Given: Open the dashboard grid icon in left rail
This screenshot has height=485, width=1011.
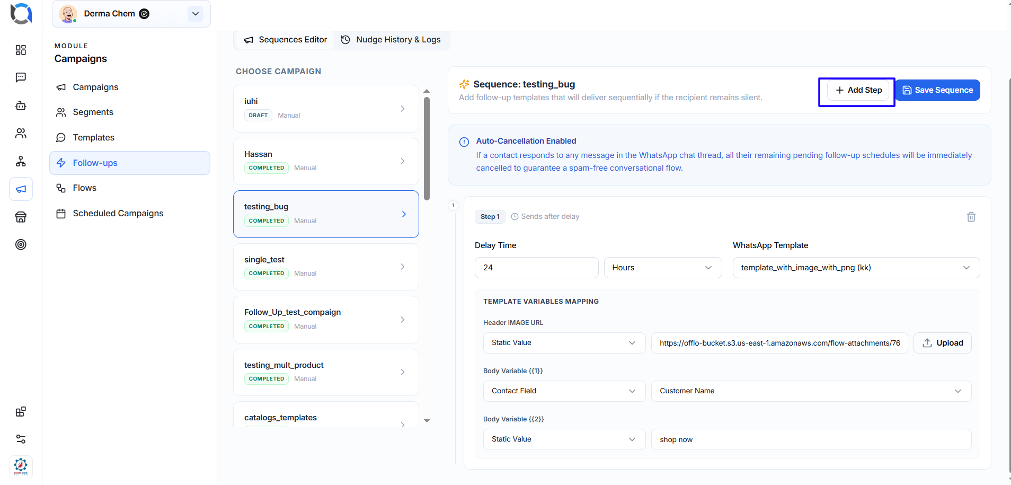Looking at the screenshot, I should coord(21,50).
